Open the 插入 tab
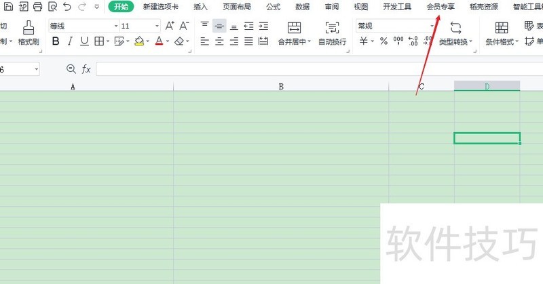Screen dimensions: 543x284 [200, 7]
